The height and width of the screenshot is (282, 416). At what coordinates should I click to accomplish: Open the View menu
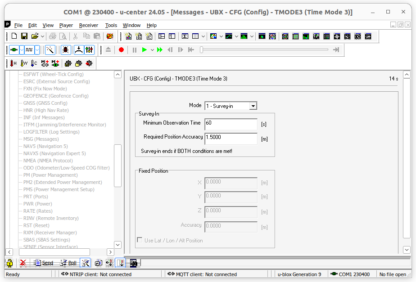point(48,25)
